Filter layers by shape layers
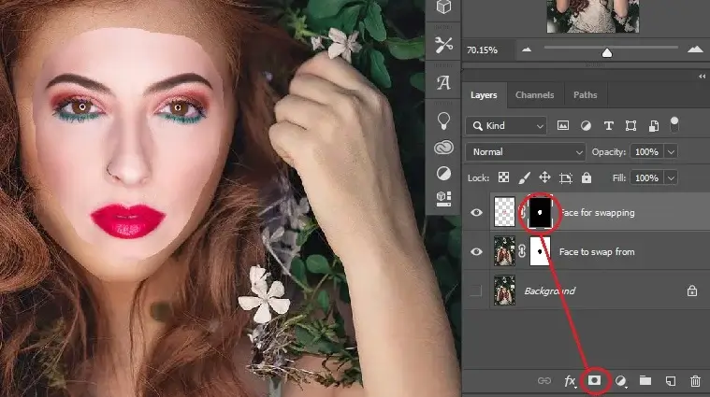The width and height of the screenshot is (710, 397). (x=630, y=126)
